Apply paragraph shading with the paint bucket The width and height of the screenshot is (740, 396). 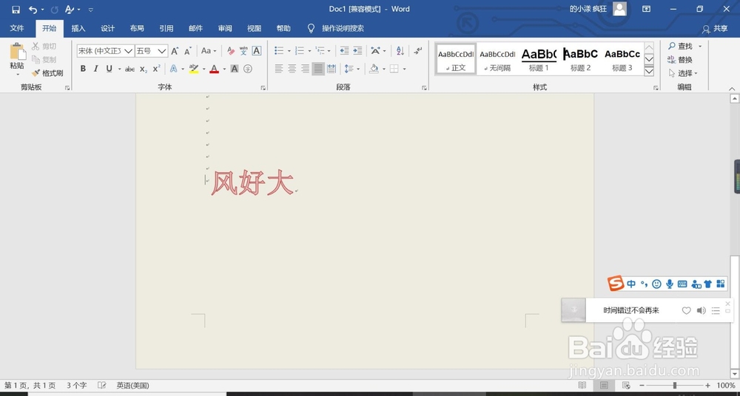point(374,69)
